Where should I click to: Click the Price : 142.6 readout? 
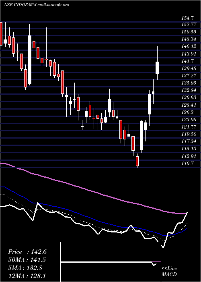coord(27,252)
